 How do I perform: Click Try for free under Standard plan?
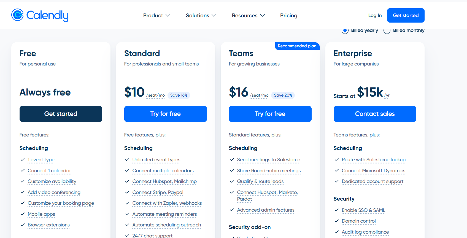click(x=165, y=114)
